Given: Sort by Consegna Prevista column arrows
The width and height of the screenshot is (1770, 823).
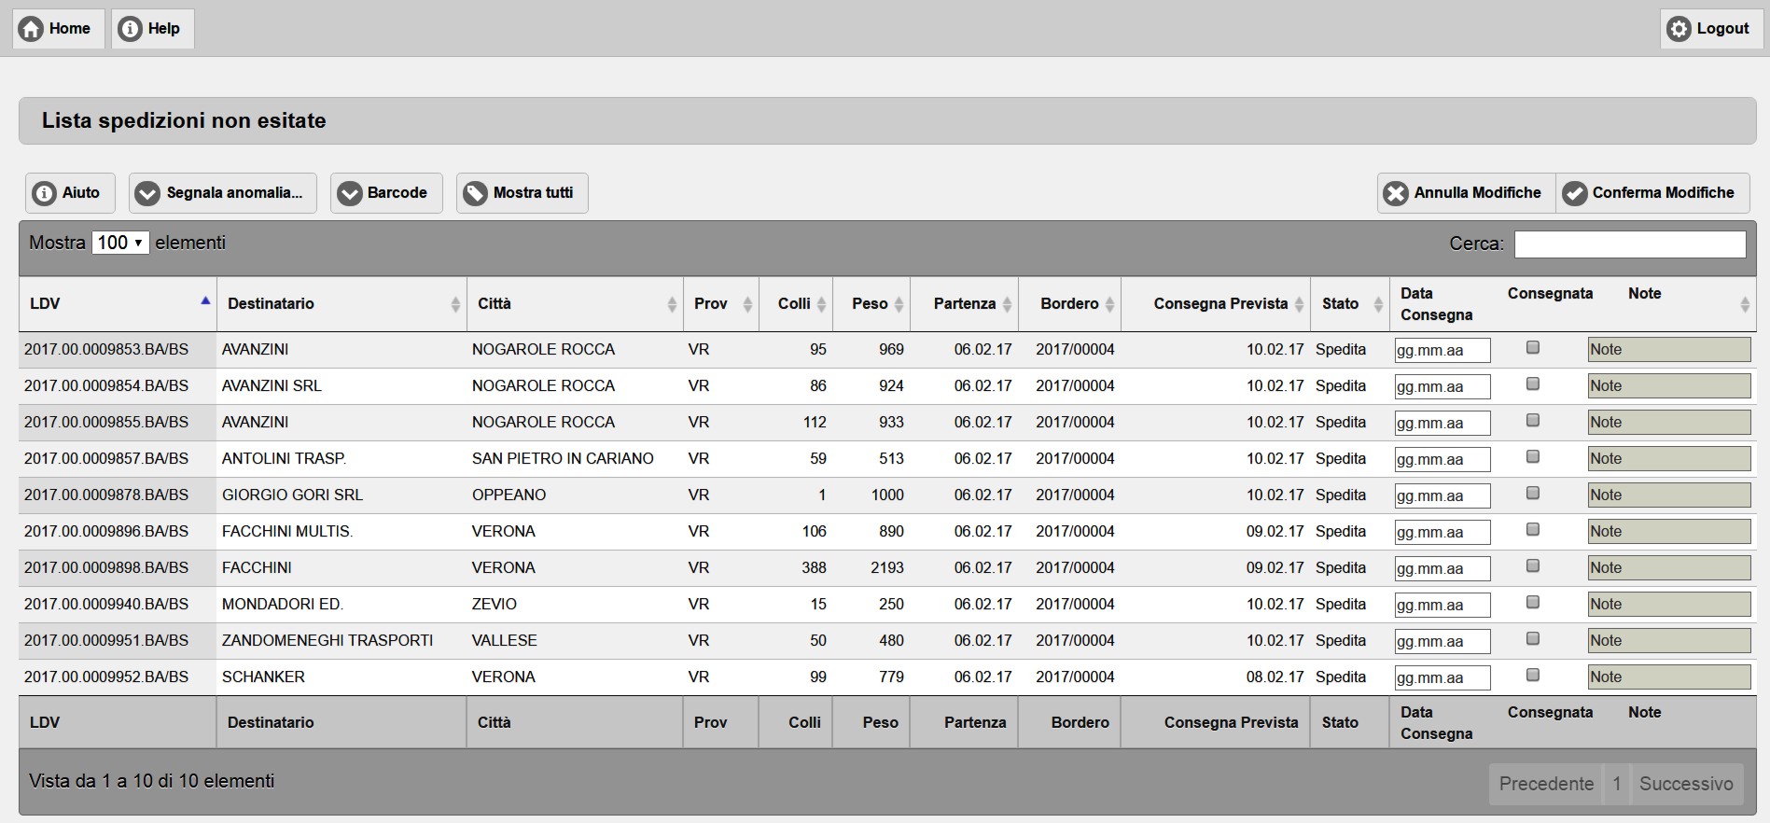Looking at the screenshot, I should click(1299, 304).
